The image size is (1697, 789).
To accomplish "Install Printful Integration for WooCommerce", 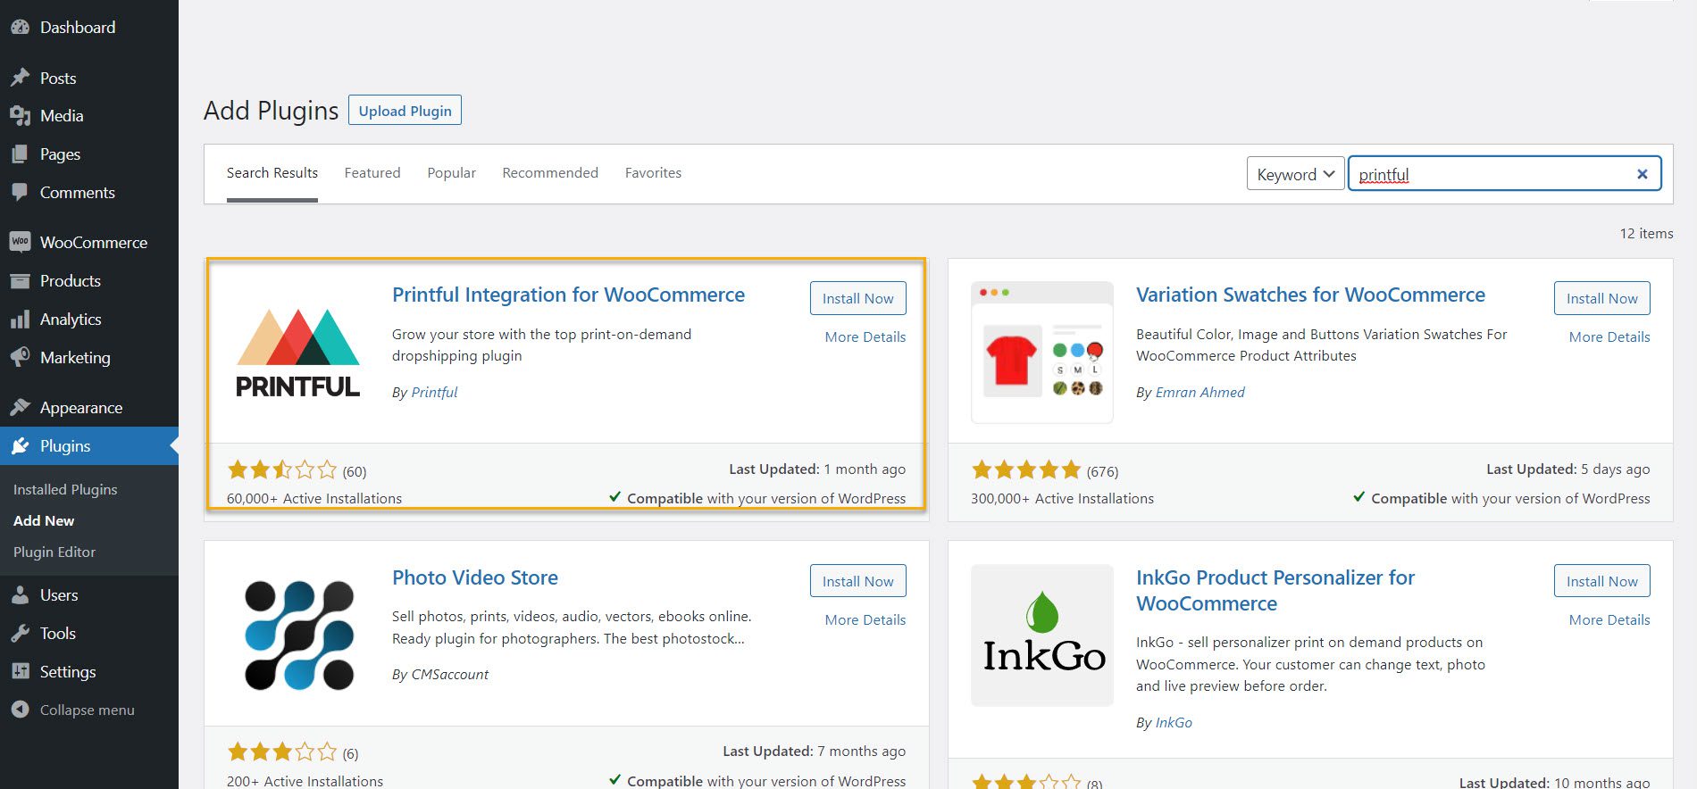I will 857,298.
